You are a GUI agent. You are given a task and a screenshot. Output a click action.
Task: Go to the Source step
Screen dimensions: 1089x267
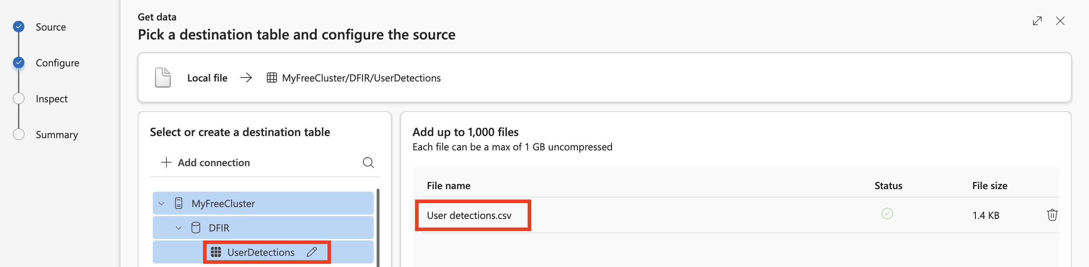click(x=50, y=27)
